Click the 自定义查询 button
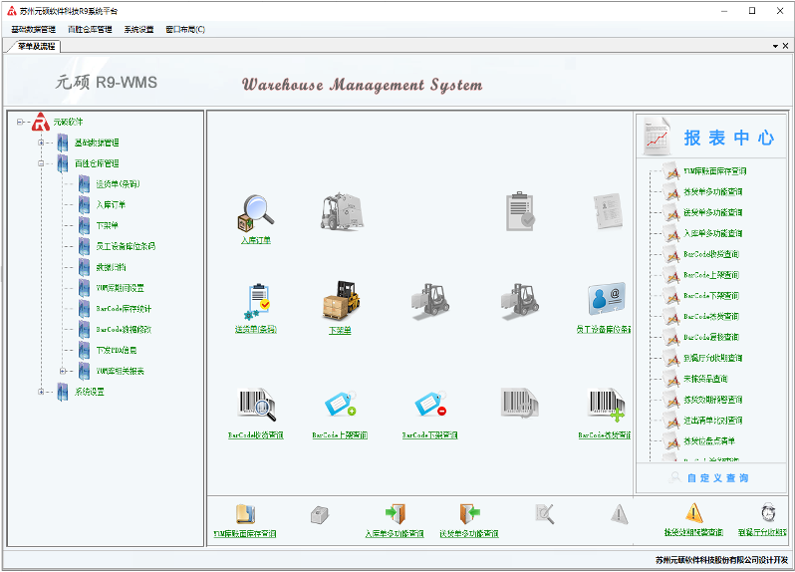This screenshot has width=795, height=572. [708, 478]
